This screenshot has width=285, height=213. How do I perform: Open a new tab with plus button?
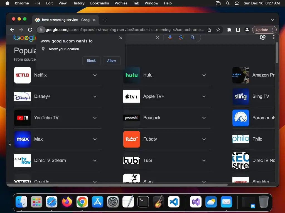[105, 20]
